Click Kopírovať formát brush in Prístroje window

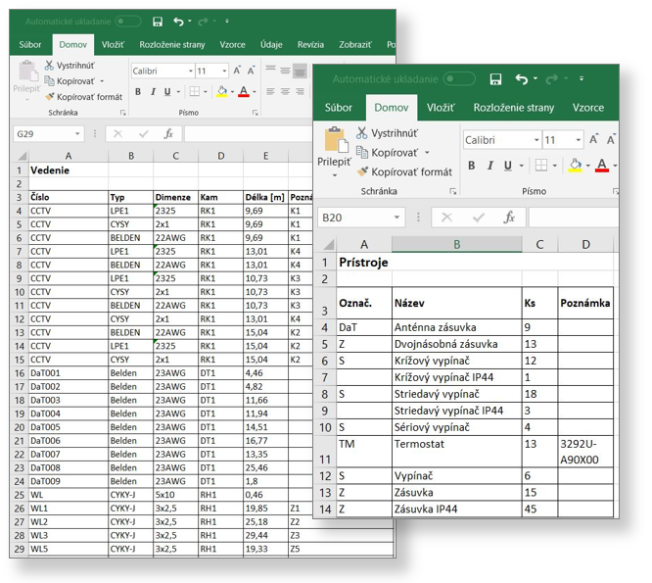362,171
